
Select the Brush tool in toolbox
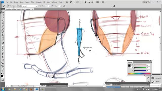point(3,32)
